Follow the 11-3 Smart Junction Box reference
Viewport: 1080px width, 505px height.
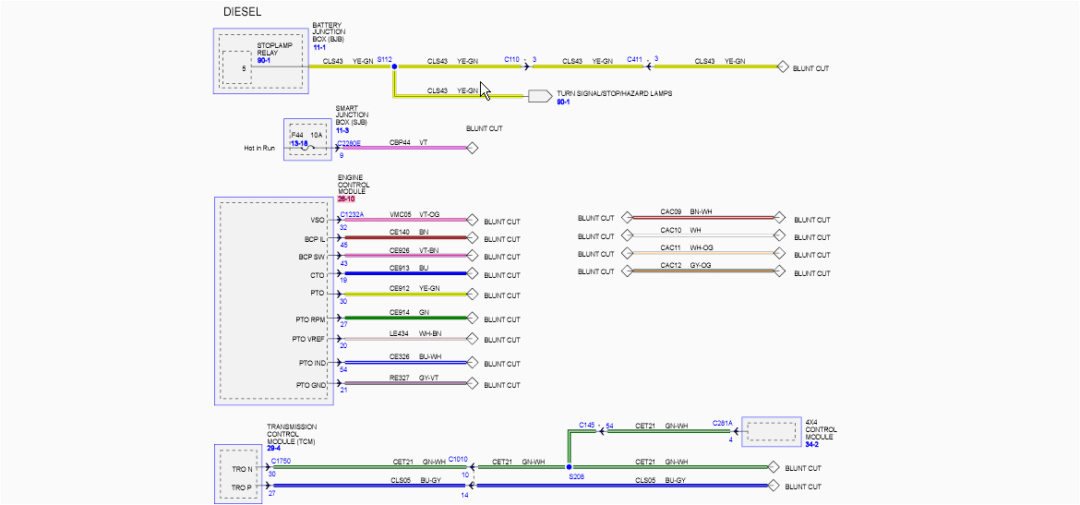tap(342, 130)
